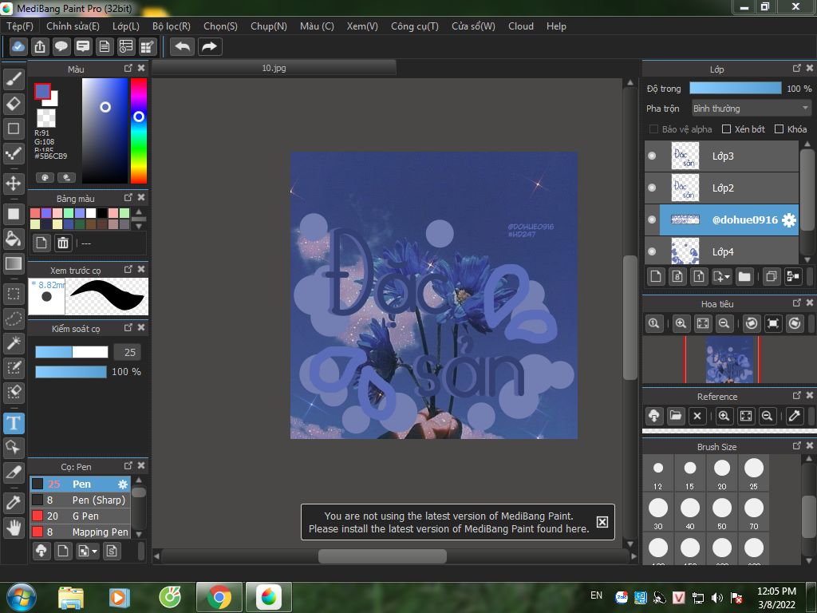This screenshot has width=817, height=613.
Task: Add a new layer folder
Action: (744, 276)
